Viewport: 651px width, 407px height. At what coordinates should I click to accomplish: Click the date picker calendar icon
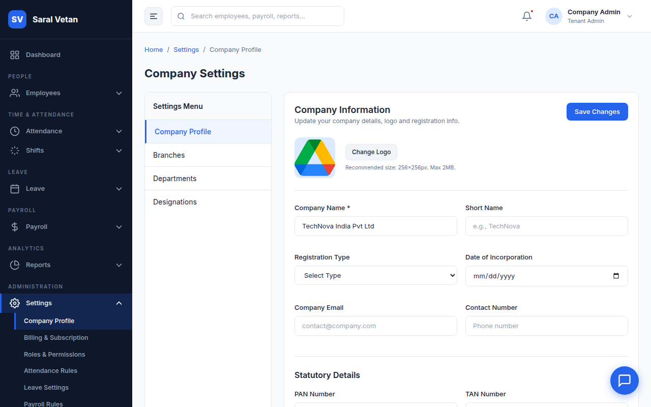[x=616, y=276]
